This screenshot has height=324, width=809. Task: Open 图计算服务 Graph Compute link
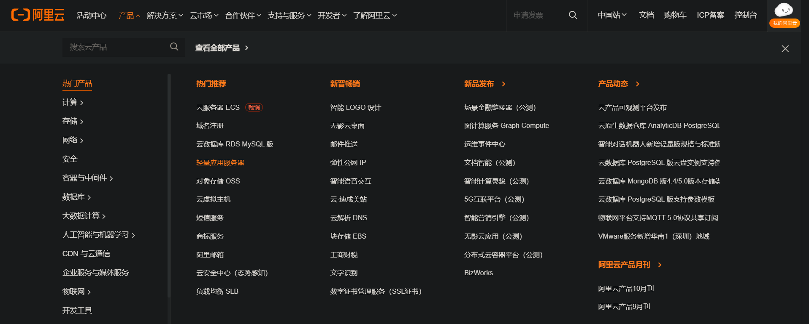click(506, 126)
